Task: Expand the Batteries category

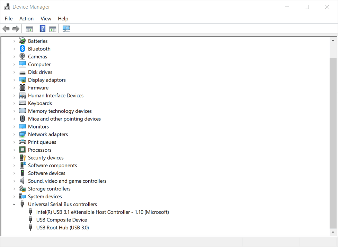Action: point(14,41)
